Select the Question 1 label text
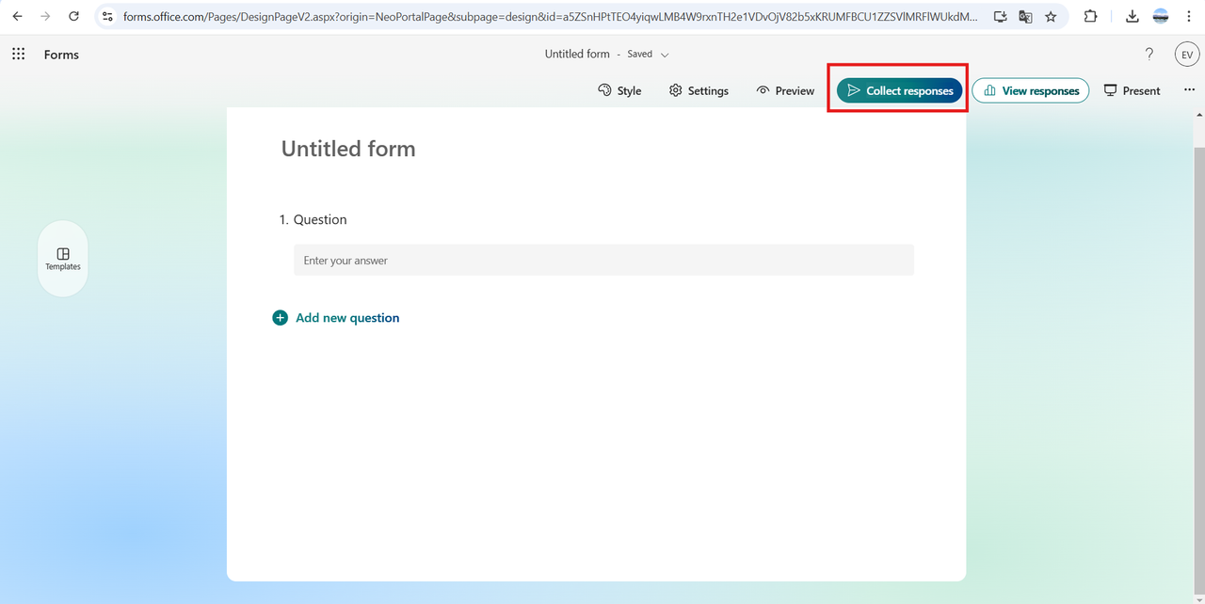The height and width of the screenshot is (604, 1205). [320, 219]
